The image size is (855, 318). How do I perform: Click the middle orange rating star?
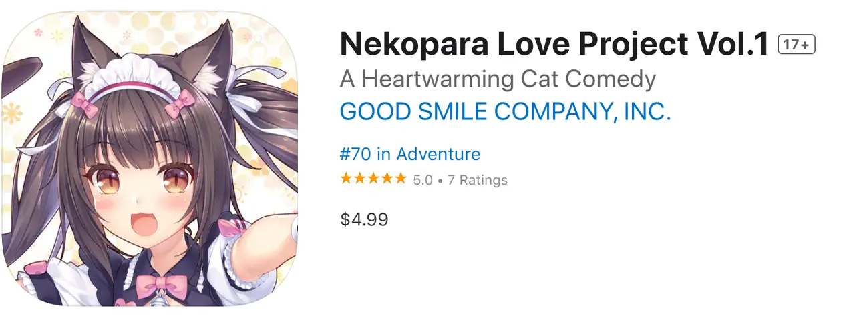click(373, 179)
